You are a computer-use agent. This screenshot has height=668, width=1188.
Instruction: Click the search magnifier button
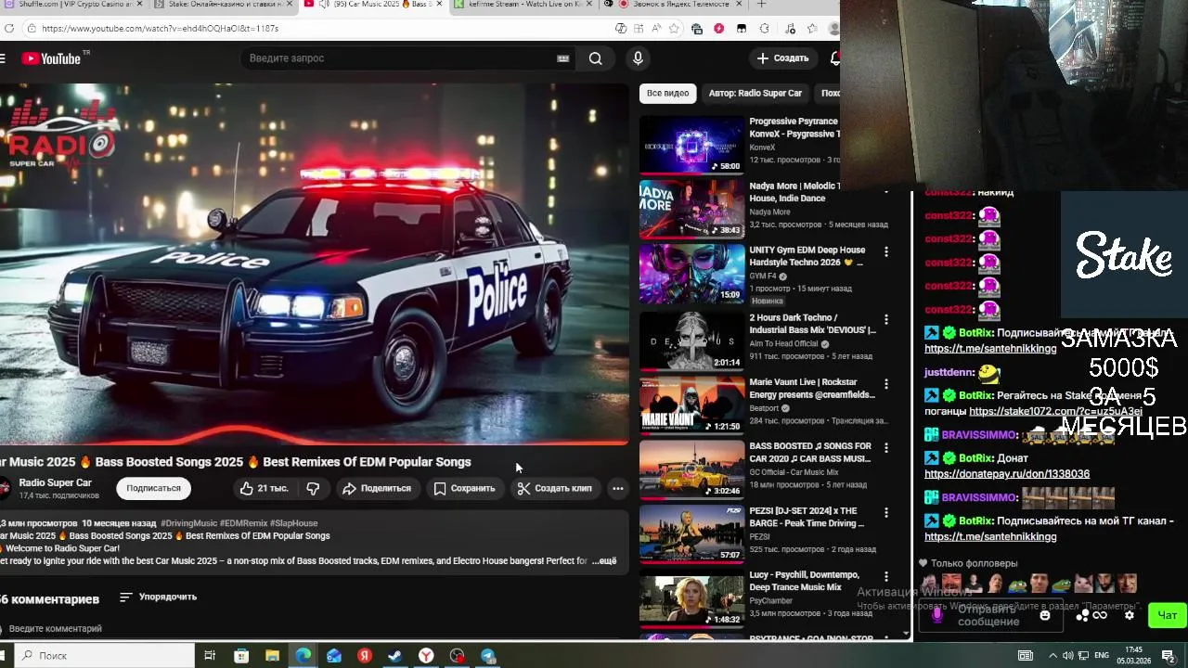[x=595, y=58]
